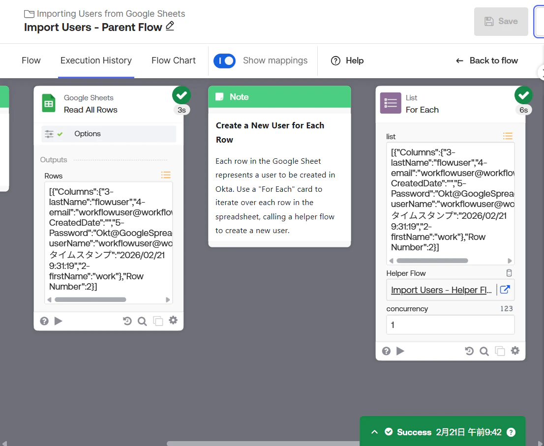Click the Helper Flow clipboard icon
Screen dimensions: 544x446
(x=509, y=273)
